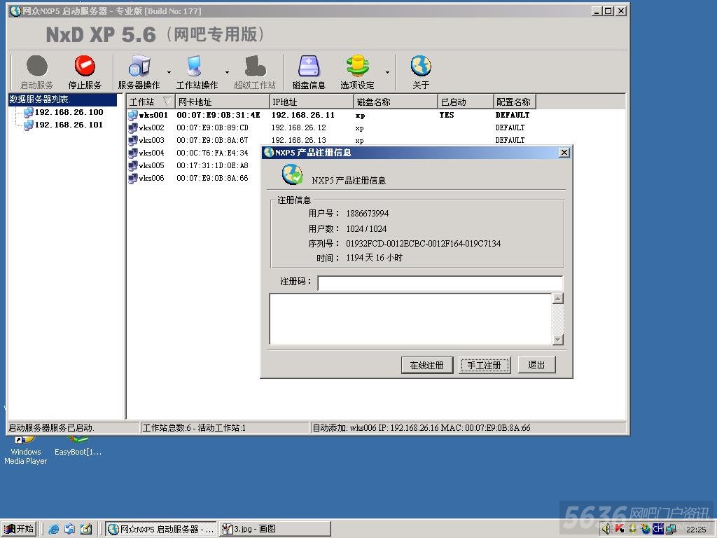717x538 pixels.
Task: Open the 关于 about dialog
Action: 421,72
